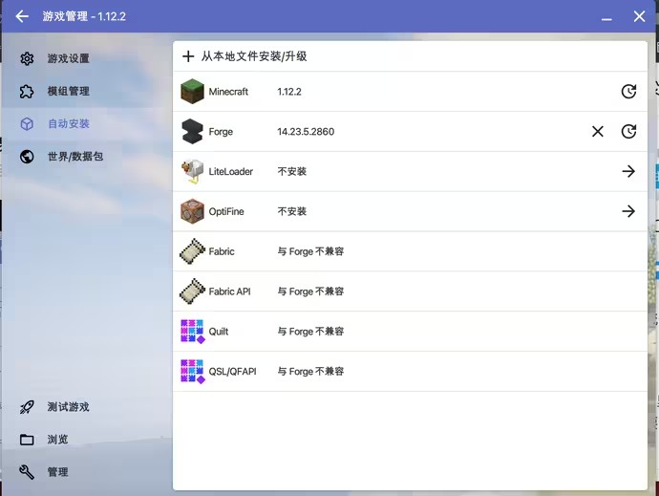Open 模组管理 puzzle piece icon
Viewport: 659px width, 496px height.
(27, 92)
